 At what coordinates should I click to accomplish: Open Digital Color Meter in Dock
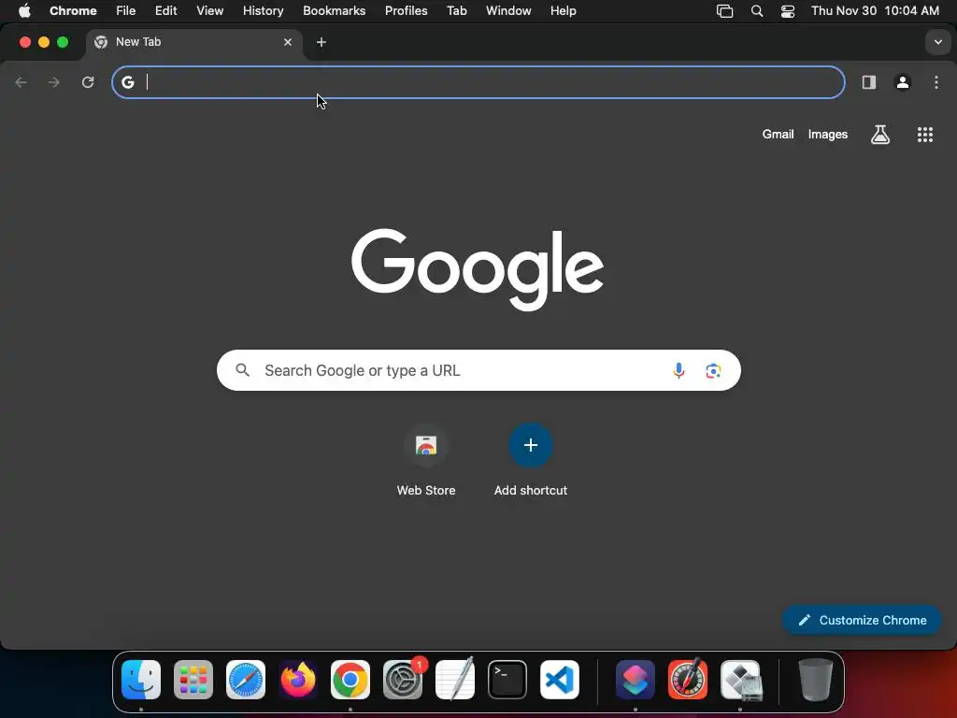pyautogui.click(x=687, y=680)
